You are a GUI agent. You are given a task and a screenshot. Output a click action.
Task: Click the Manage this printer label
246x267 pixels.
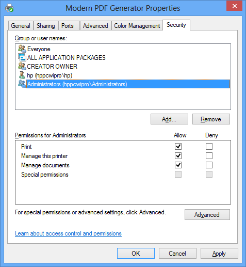pos(44,156)
